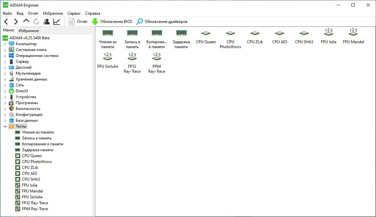The height and width of the screenshot is (217, 376).
Task: Open the Запись в память benchmark icon in main pane
Action: (132, 39)
